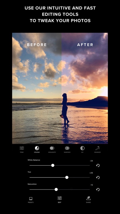Select the H/S half-circle icon
This screenshot has height=214, width=120.
pyautogui.click(x=82, y=148)
